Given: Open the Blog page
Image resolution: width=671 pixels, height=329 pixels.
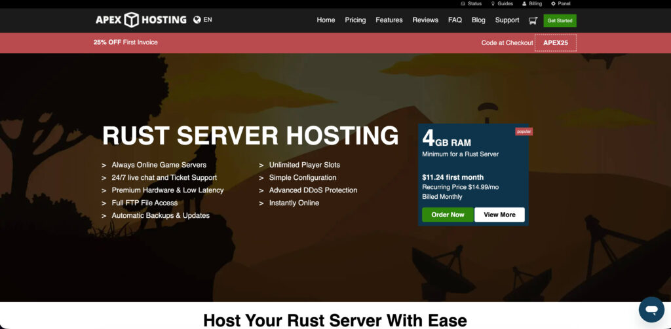Looking at the screenshot, I should tap(478, 20).
